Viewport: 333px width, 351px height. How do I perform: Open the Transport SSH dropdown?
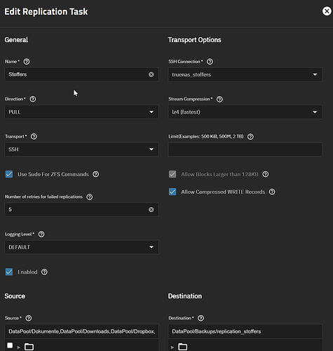click(81, 150)
